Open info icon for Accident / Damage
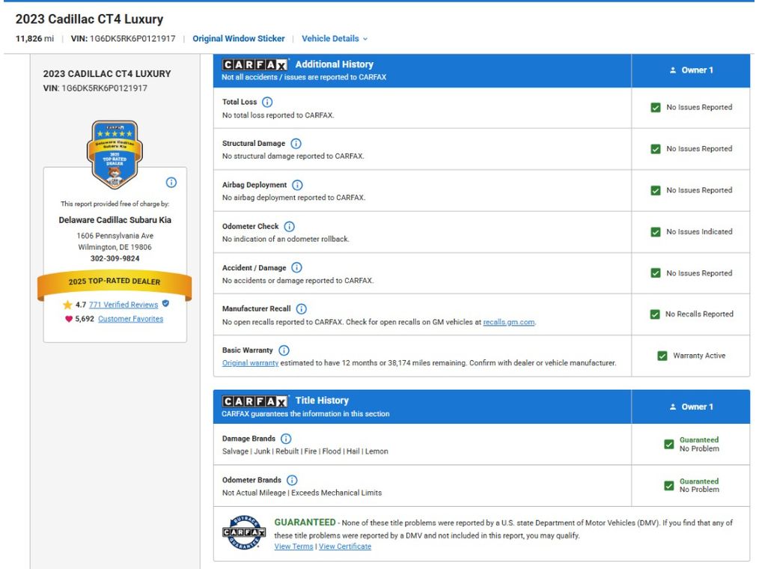759x569 pixels. pos(296,268)
